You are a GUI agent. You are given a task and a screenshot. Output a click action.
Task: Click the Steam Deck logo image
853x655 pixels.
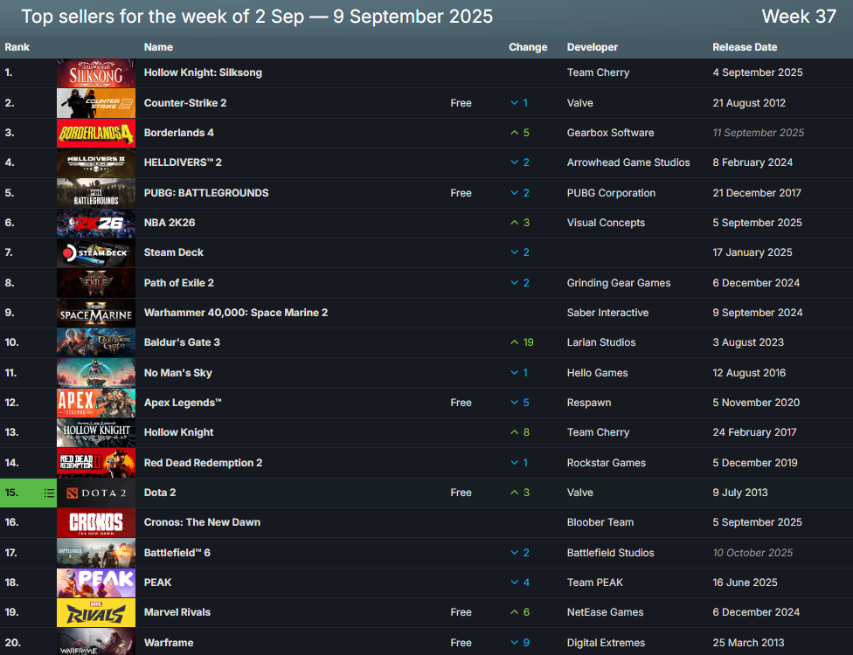(x=96, y=252)
